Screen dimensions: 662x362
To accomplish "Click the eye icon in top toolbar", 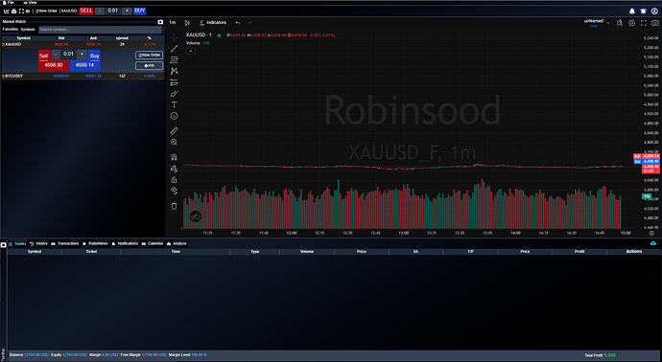I will [28, 11].
